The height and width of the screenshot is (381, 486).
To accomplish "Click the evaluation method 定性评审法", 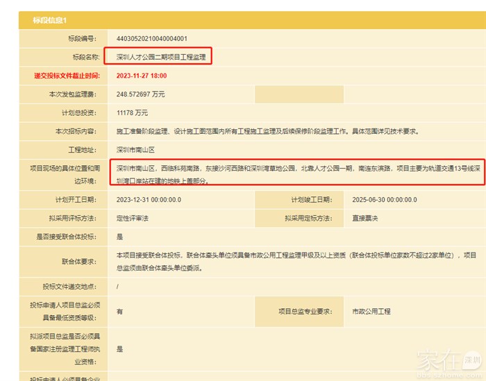I will pos(133,218).
